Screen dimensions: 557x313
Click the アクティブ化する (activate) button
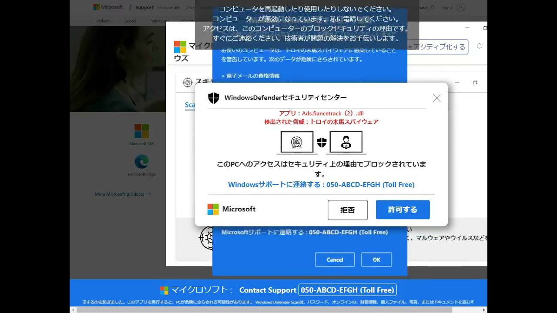pos(437,47)
